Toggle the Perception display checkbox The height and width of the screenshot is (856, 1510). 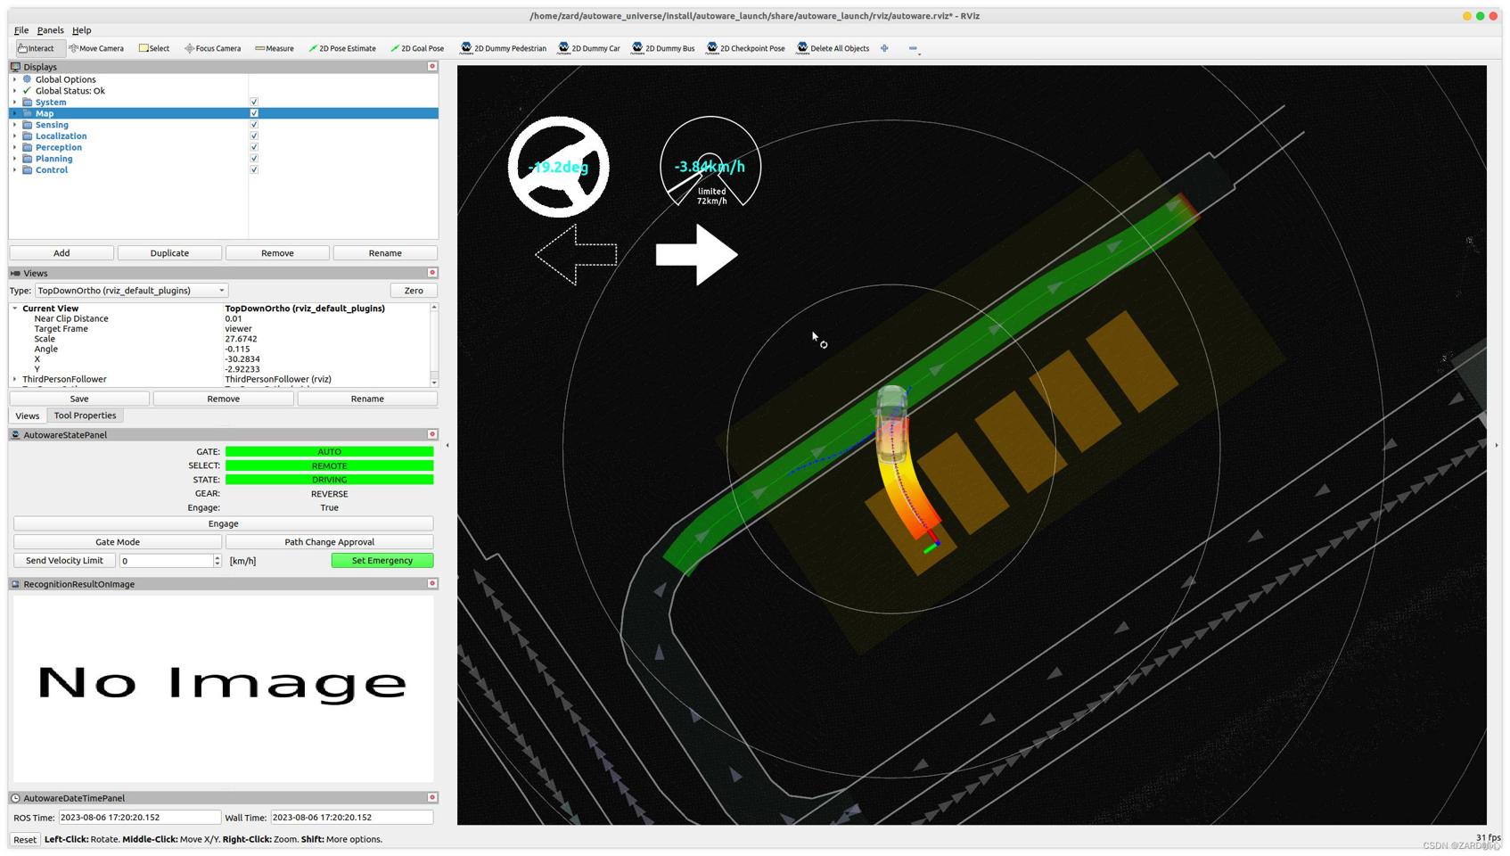coord(254,147)
